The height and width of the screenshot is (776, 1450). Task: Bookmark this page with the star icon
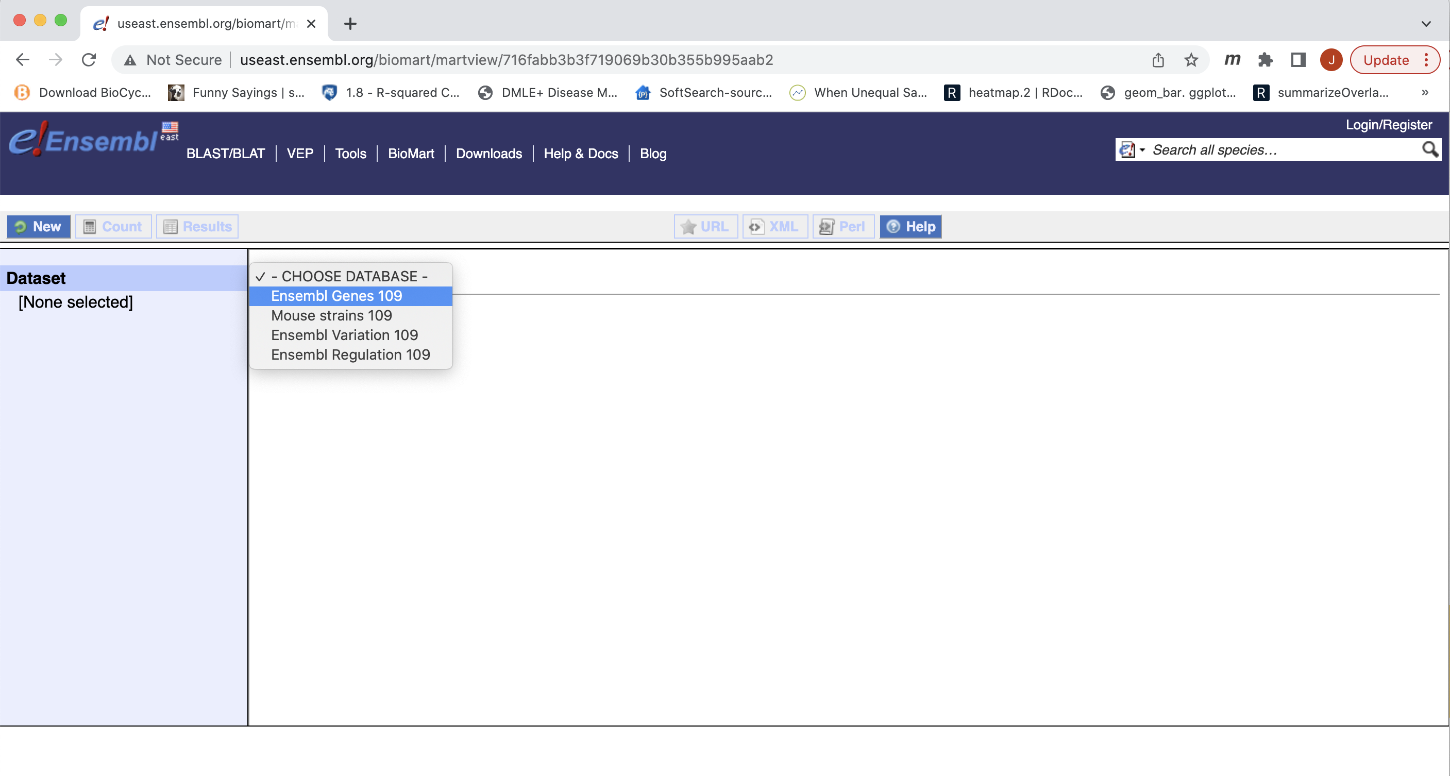(x=1191, y=60)
